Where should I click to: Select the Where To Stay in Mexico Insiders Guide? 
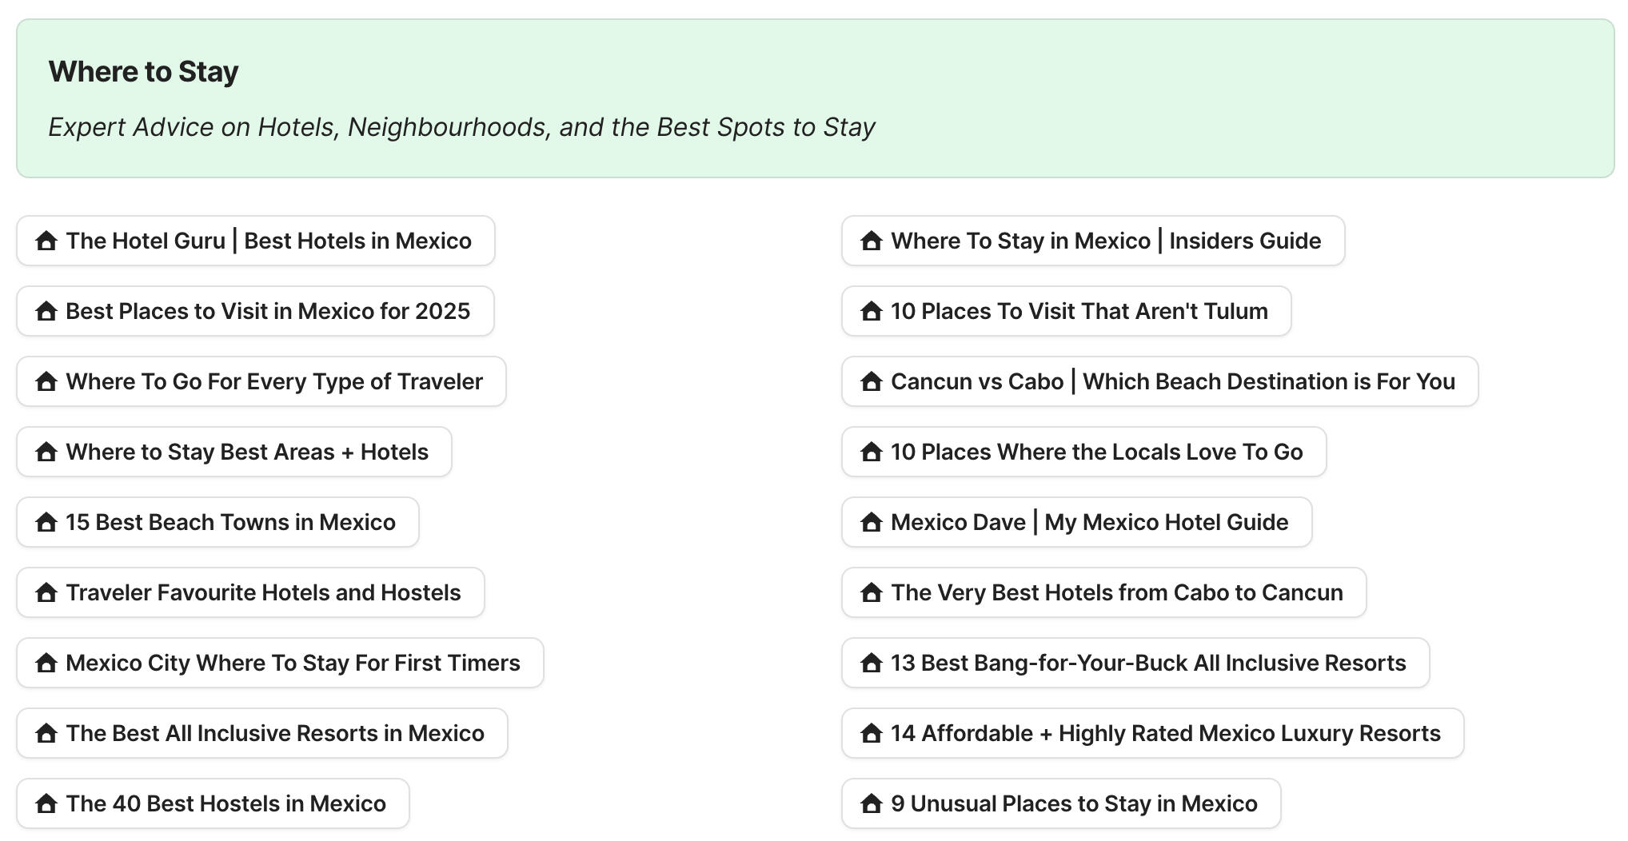click(x=1092, y=241)
